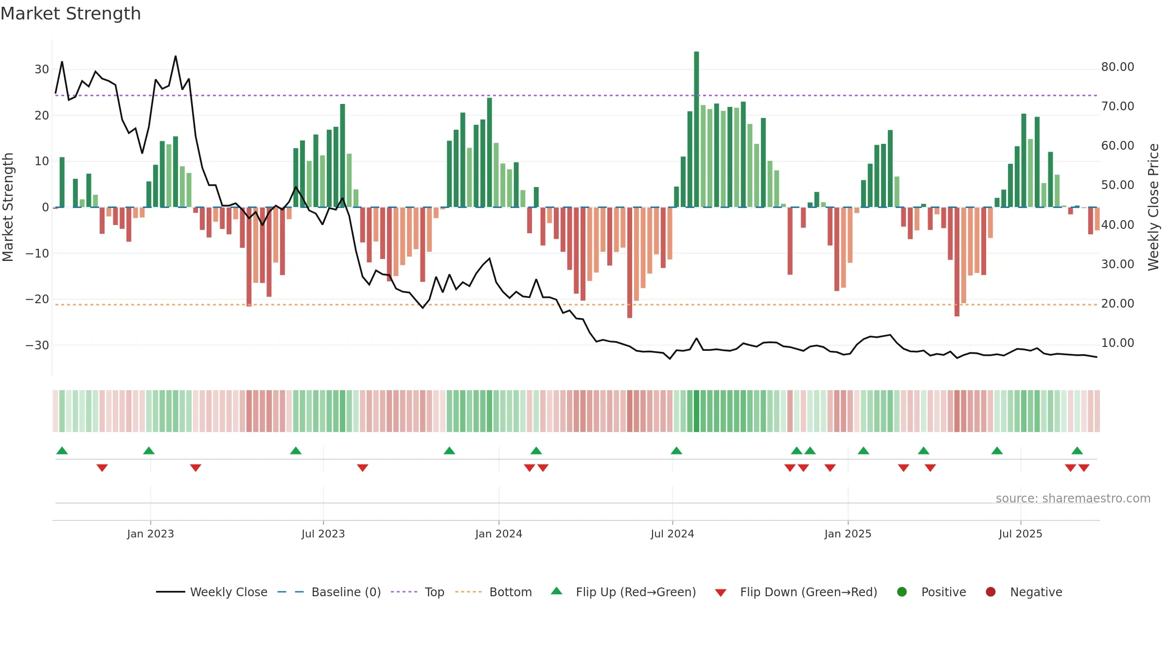Screen dimensions: 1167x656
Task: Select the Bottom legend label
Action: 511,592
